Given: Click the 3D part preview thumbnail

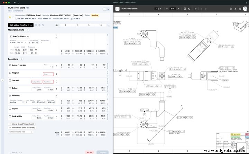Looking at the screenshot, I should point(242,148).
